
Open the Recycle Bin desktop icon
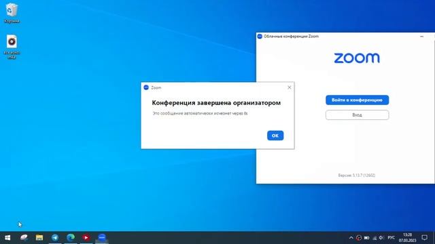coord(12,13)
